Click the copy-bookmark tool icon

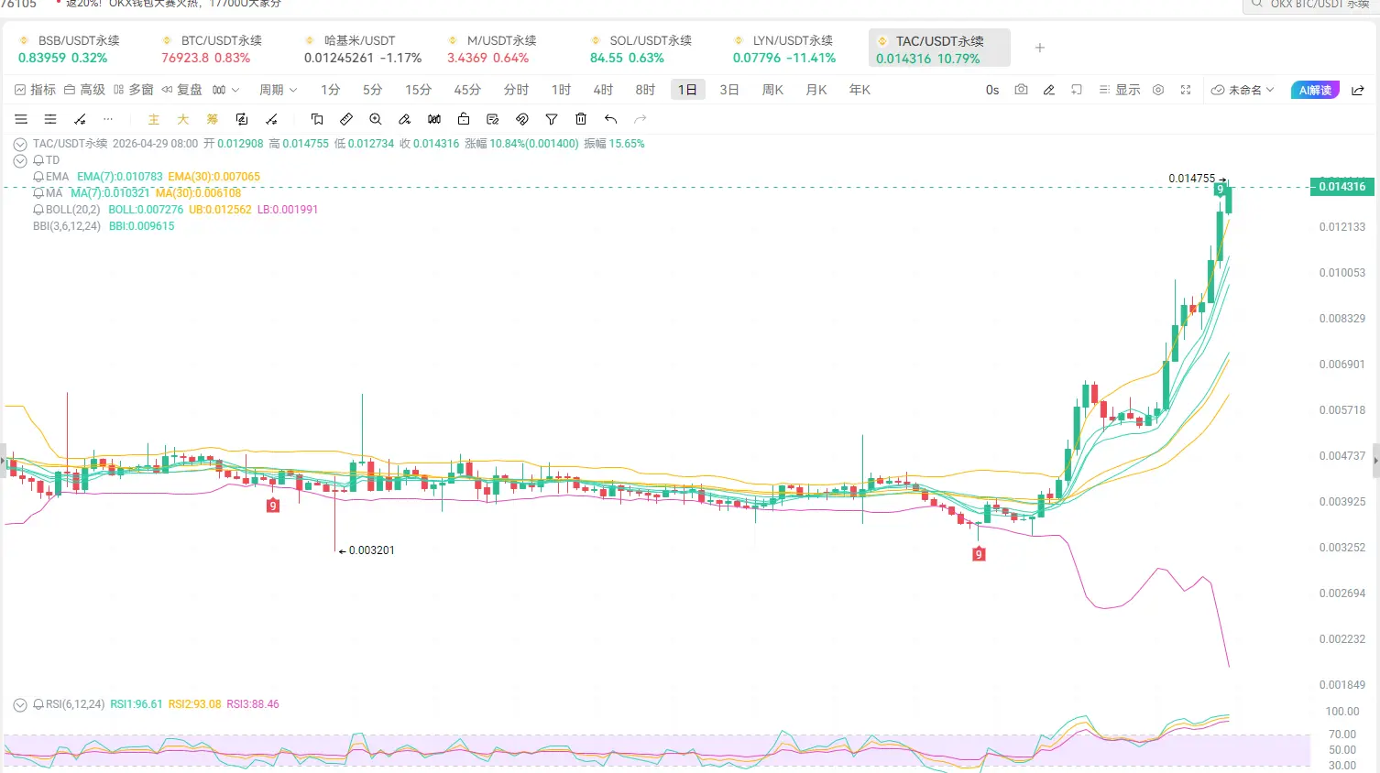pos(317,119)
